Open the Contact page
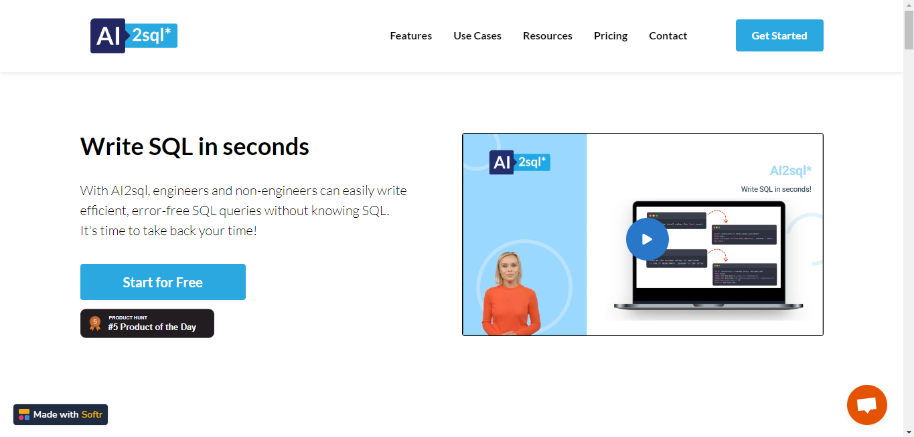 (668, 36)
